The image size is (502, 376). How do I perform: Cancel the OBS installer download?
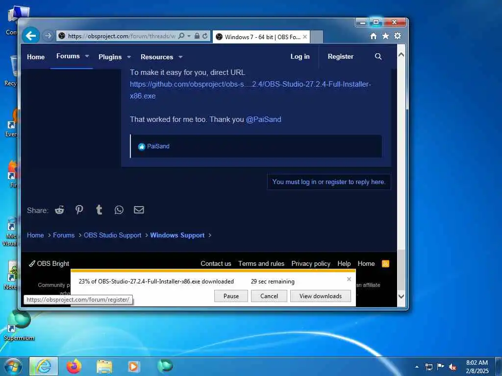(x=269, y=296)
